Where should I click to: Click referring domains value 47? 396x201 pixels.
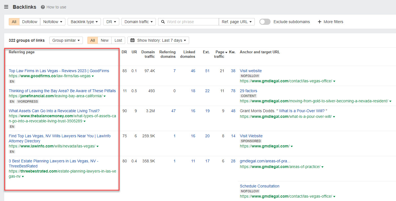pyautogui.click(x=173, y=111)
